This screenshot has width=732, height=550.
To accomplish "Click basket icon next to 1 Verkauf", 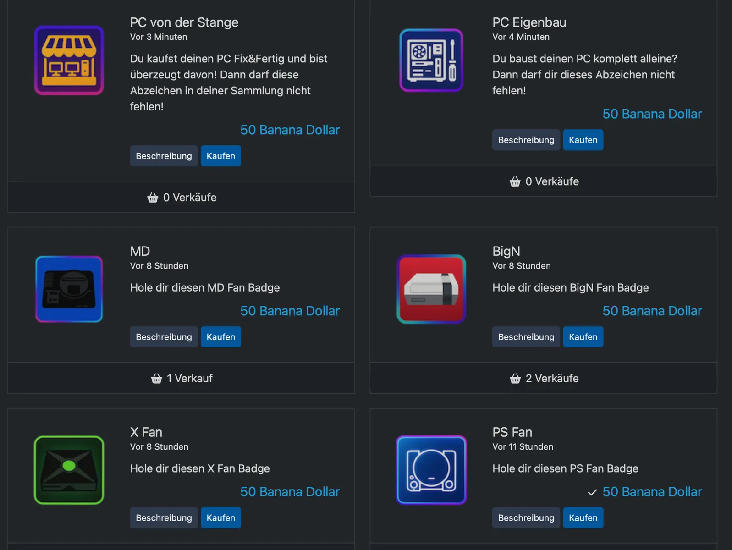I will point(156,379).
